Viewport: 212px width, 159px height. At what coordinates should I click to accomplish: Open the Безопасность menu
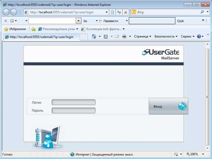[x=166, y=36]
